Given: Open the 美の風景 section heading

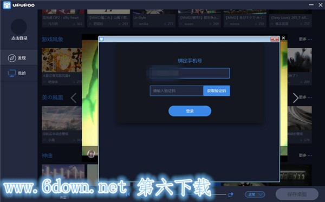Looking at the screenshot, I should click(x=53, y=97).
